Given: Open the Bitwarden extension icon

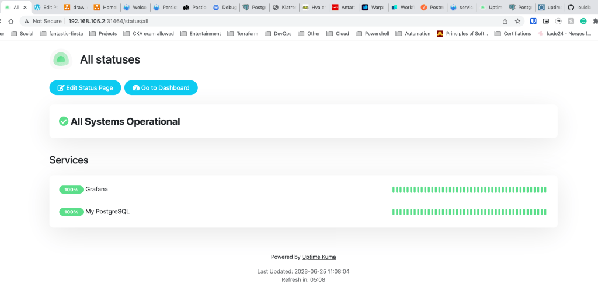Looking at the screenshot, I should (533, 21).
